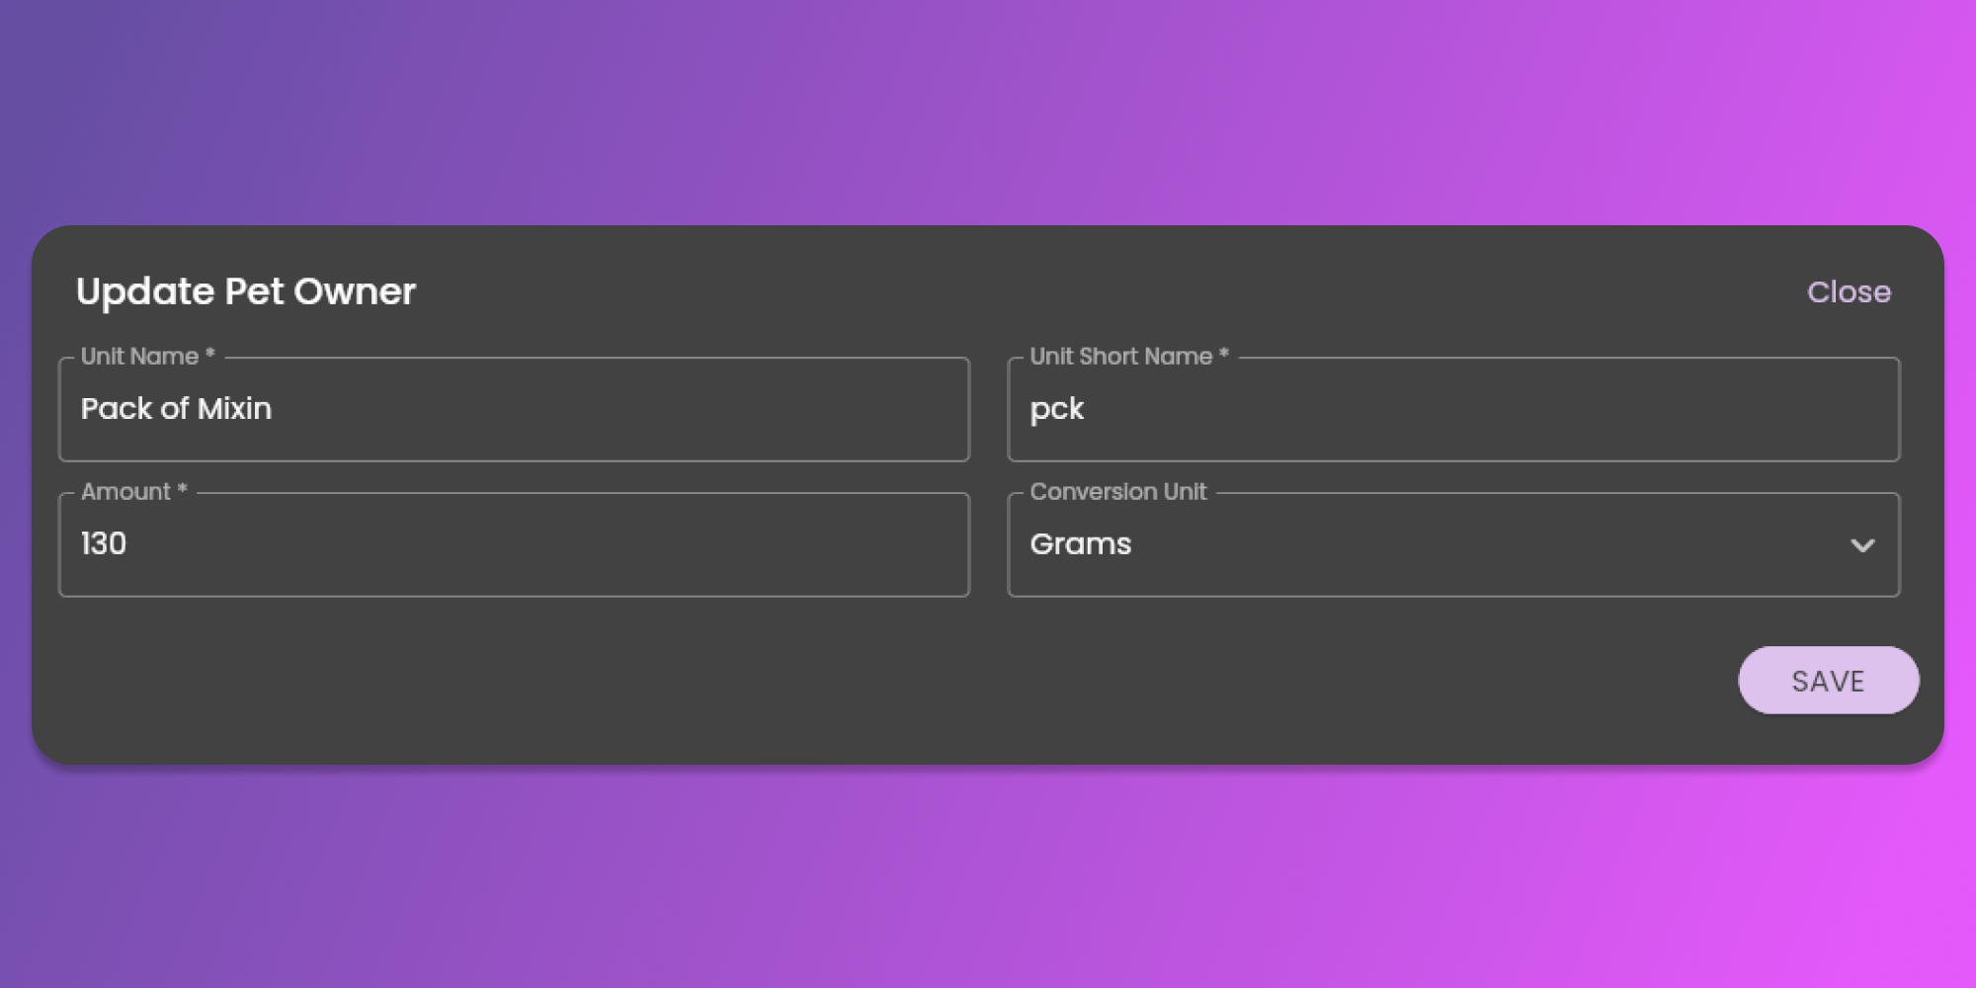The image size is (1976, 988).
Task: Click the 'Amount *' field label
Action: (x=125, y=492)
